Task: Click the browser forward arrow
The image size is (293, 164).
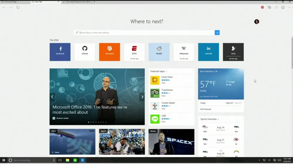Action: tap(11, 7)
